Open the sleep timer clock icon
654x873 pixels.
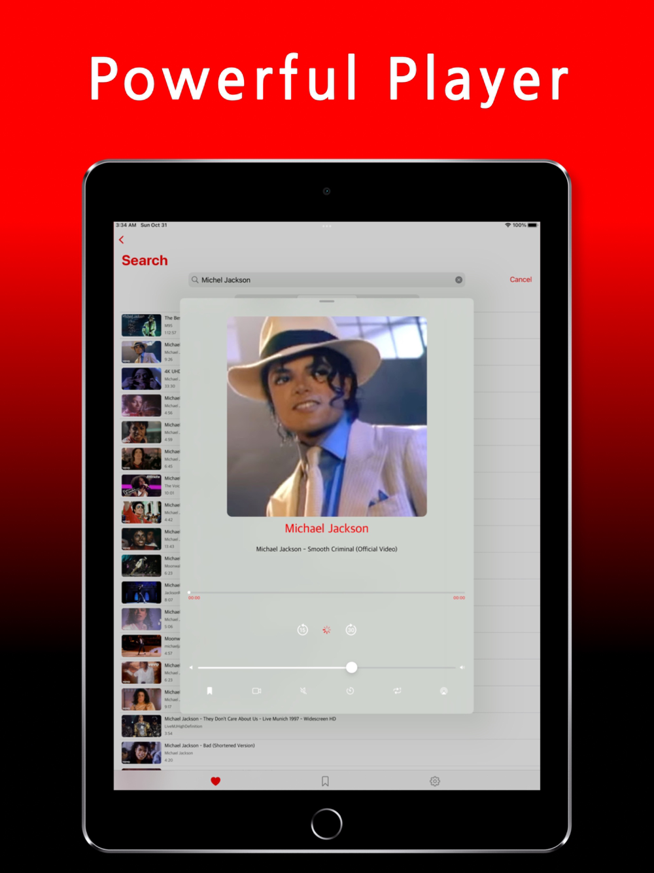click(x=350, y=691)
